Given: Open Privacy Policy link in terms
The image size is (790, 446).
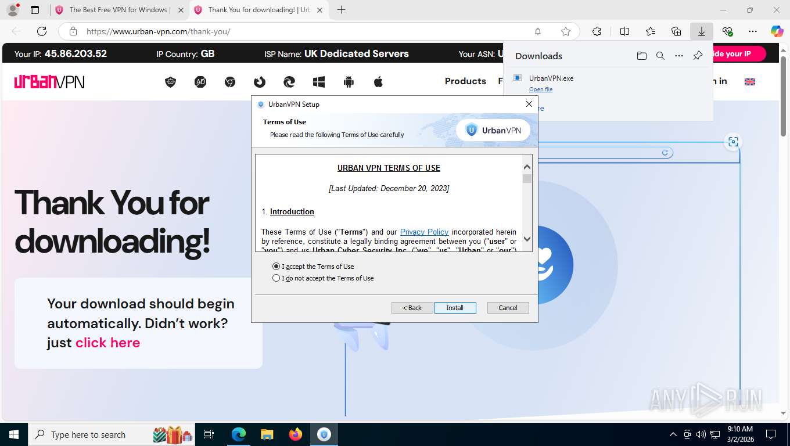Looking at the screenshot, I should tap(424, 232).
